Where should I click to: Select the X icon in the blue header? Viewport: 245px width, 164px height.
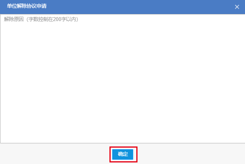point(237,7)
